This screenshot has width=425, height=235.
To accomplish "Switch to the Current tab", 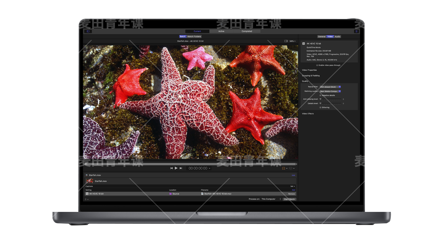I will [197, 31].
